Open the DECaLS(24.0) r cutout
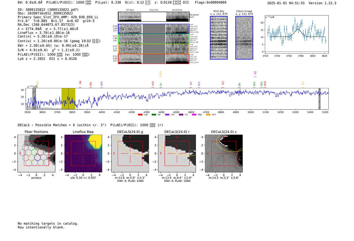This screenshot has height=241, width=354. coord(177,154)
